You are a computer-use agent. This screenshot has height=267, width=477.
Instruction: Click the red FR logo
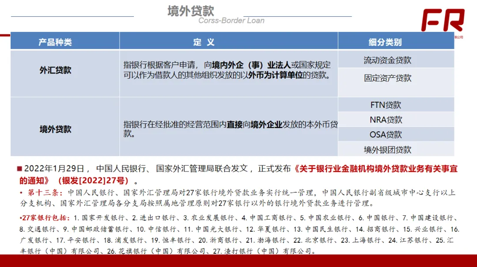443,20
